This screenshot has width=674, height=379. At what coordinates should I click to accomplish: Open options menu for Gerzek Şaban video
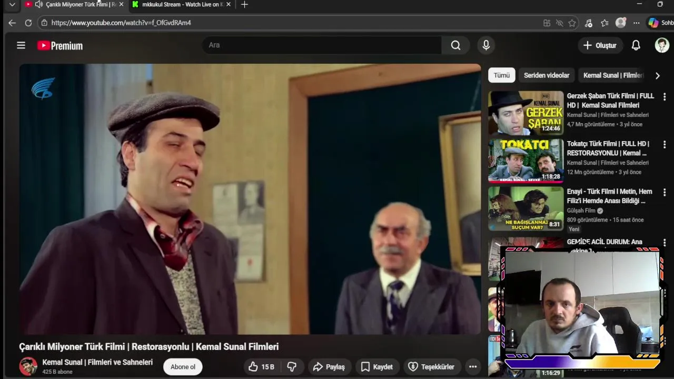665,97
